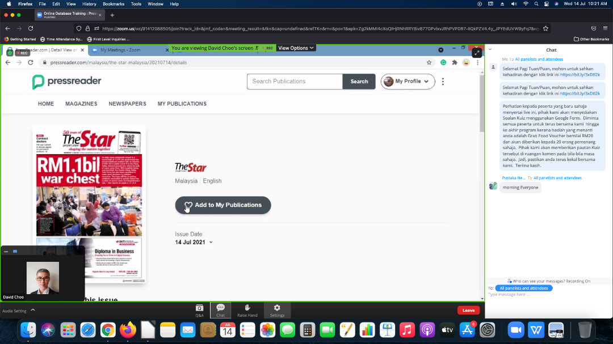
Task: Click the Grammarly extension icon
Action: (x=443, y=62)
